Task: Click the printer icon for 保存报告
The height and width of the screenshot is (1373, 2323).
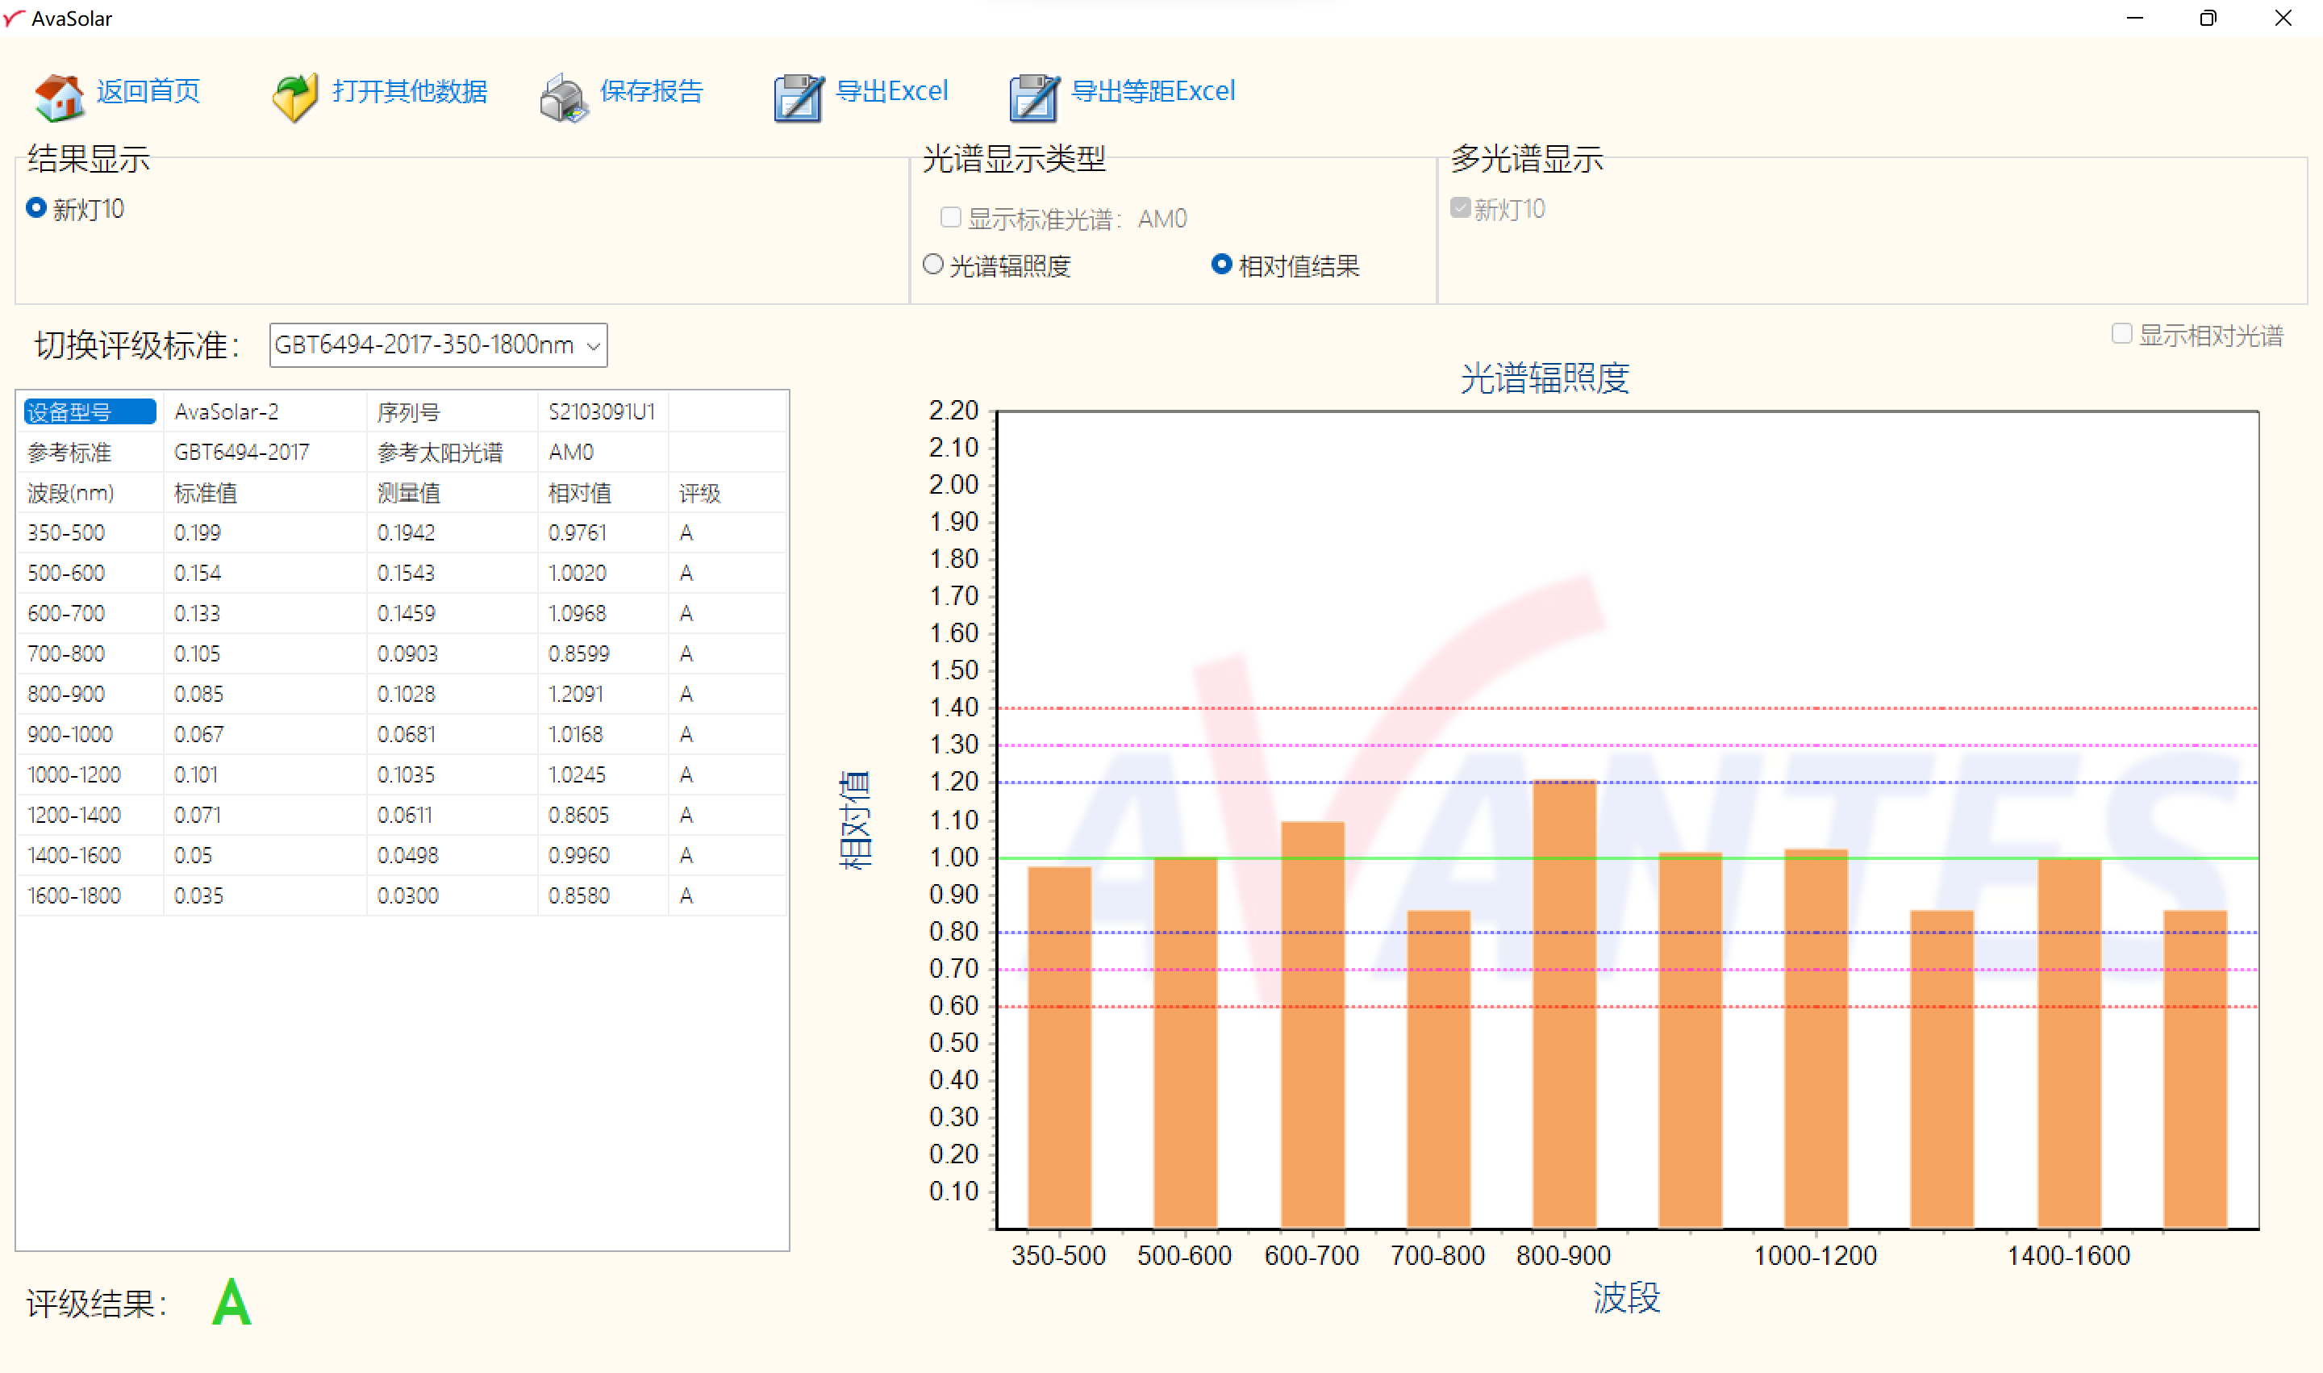Action: pyautogui.click(x=563, y=98)
